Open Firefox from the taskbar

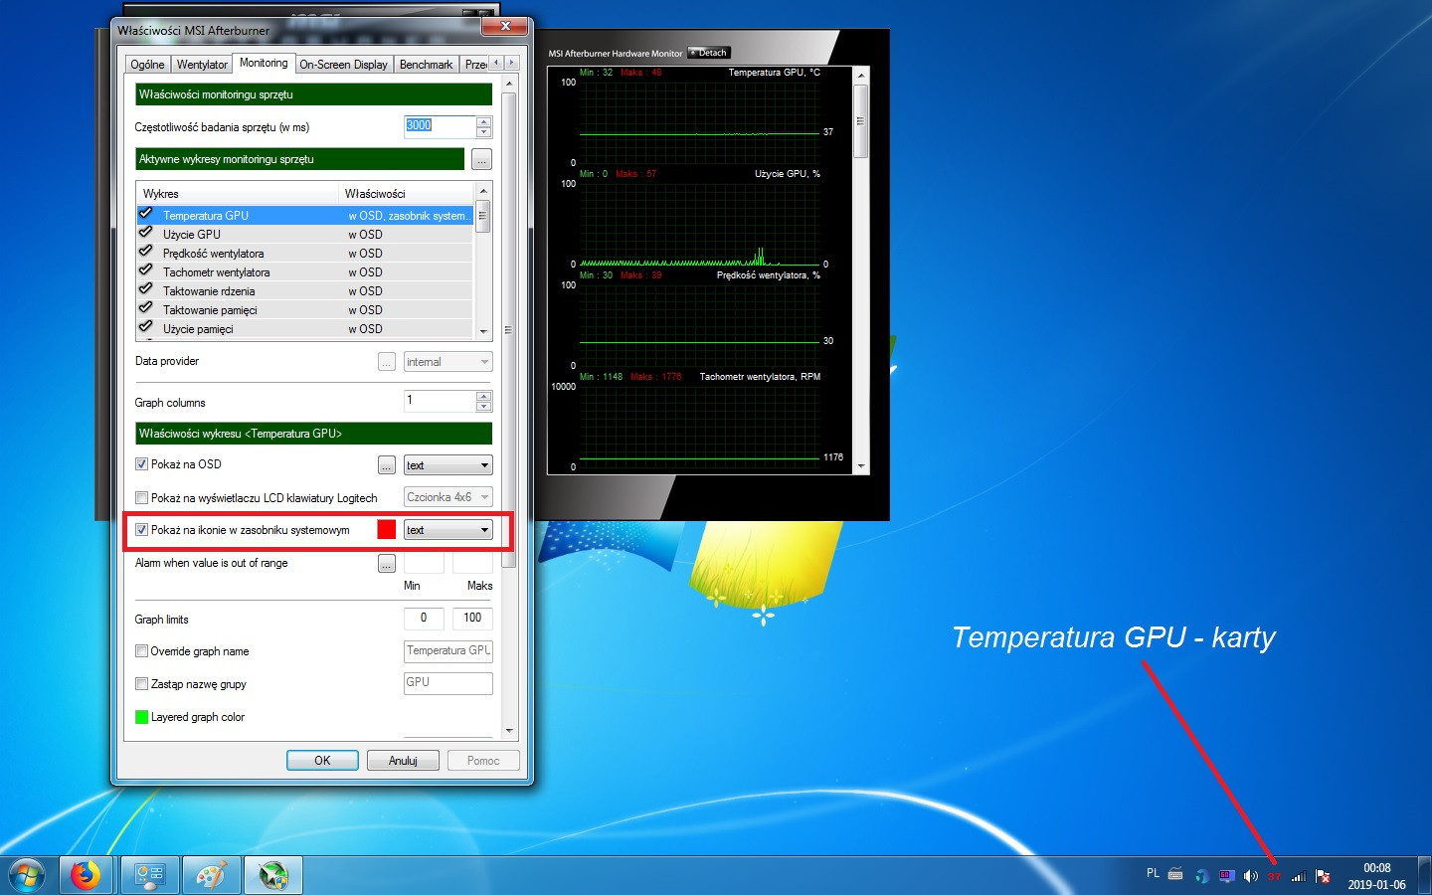coord(86,875)
